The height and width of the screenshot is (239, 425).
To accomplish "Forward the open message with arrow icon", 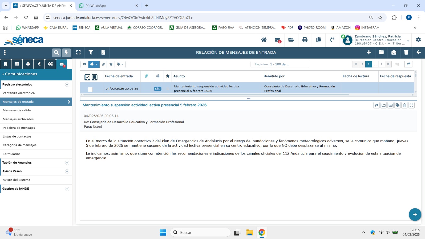I will [376, 105].
